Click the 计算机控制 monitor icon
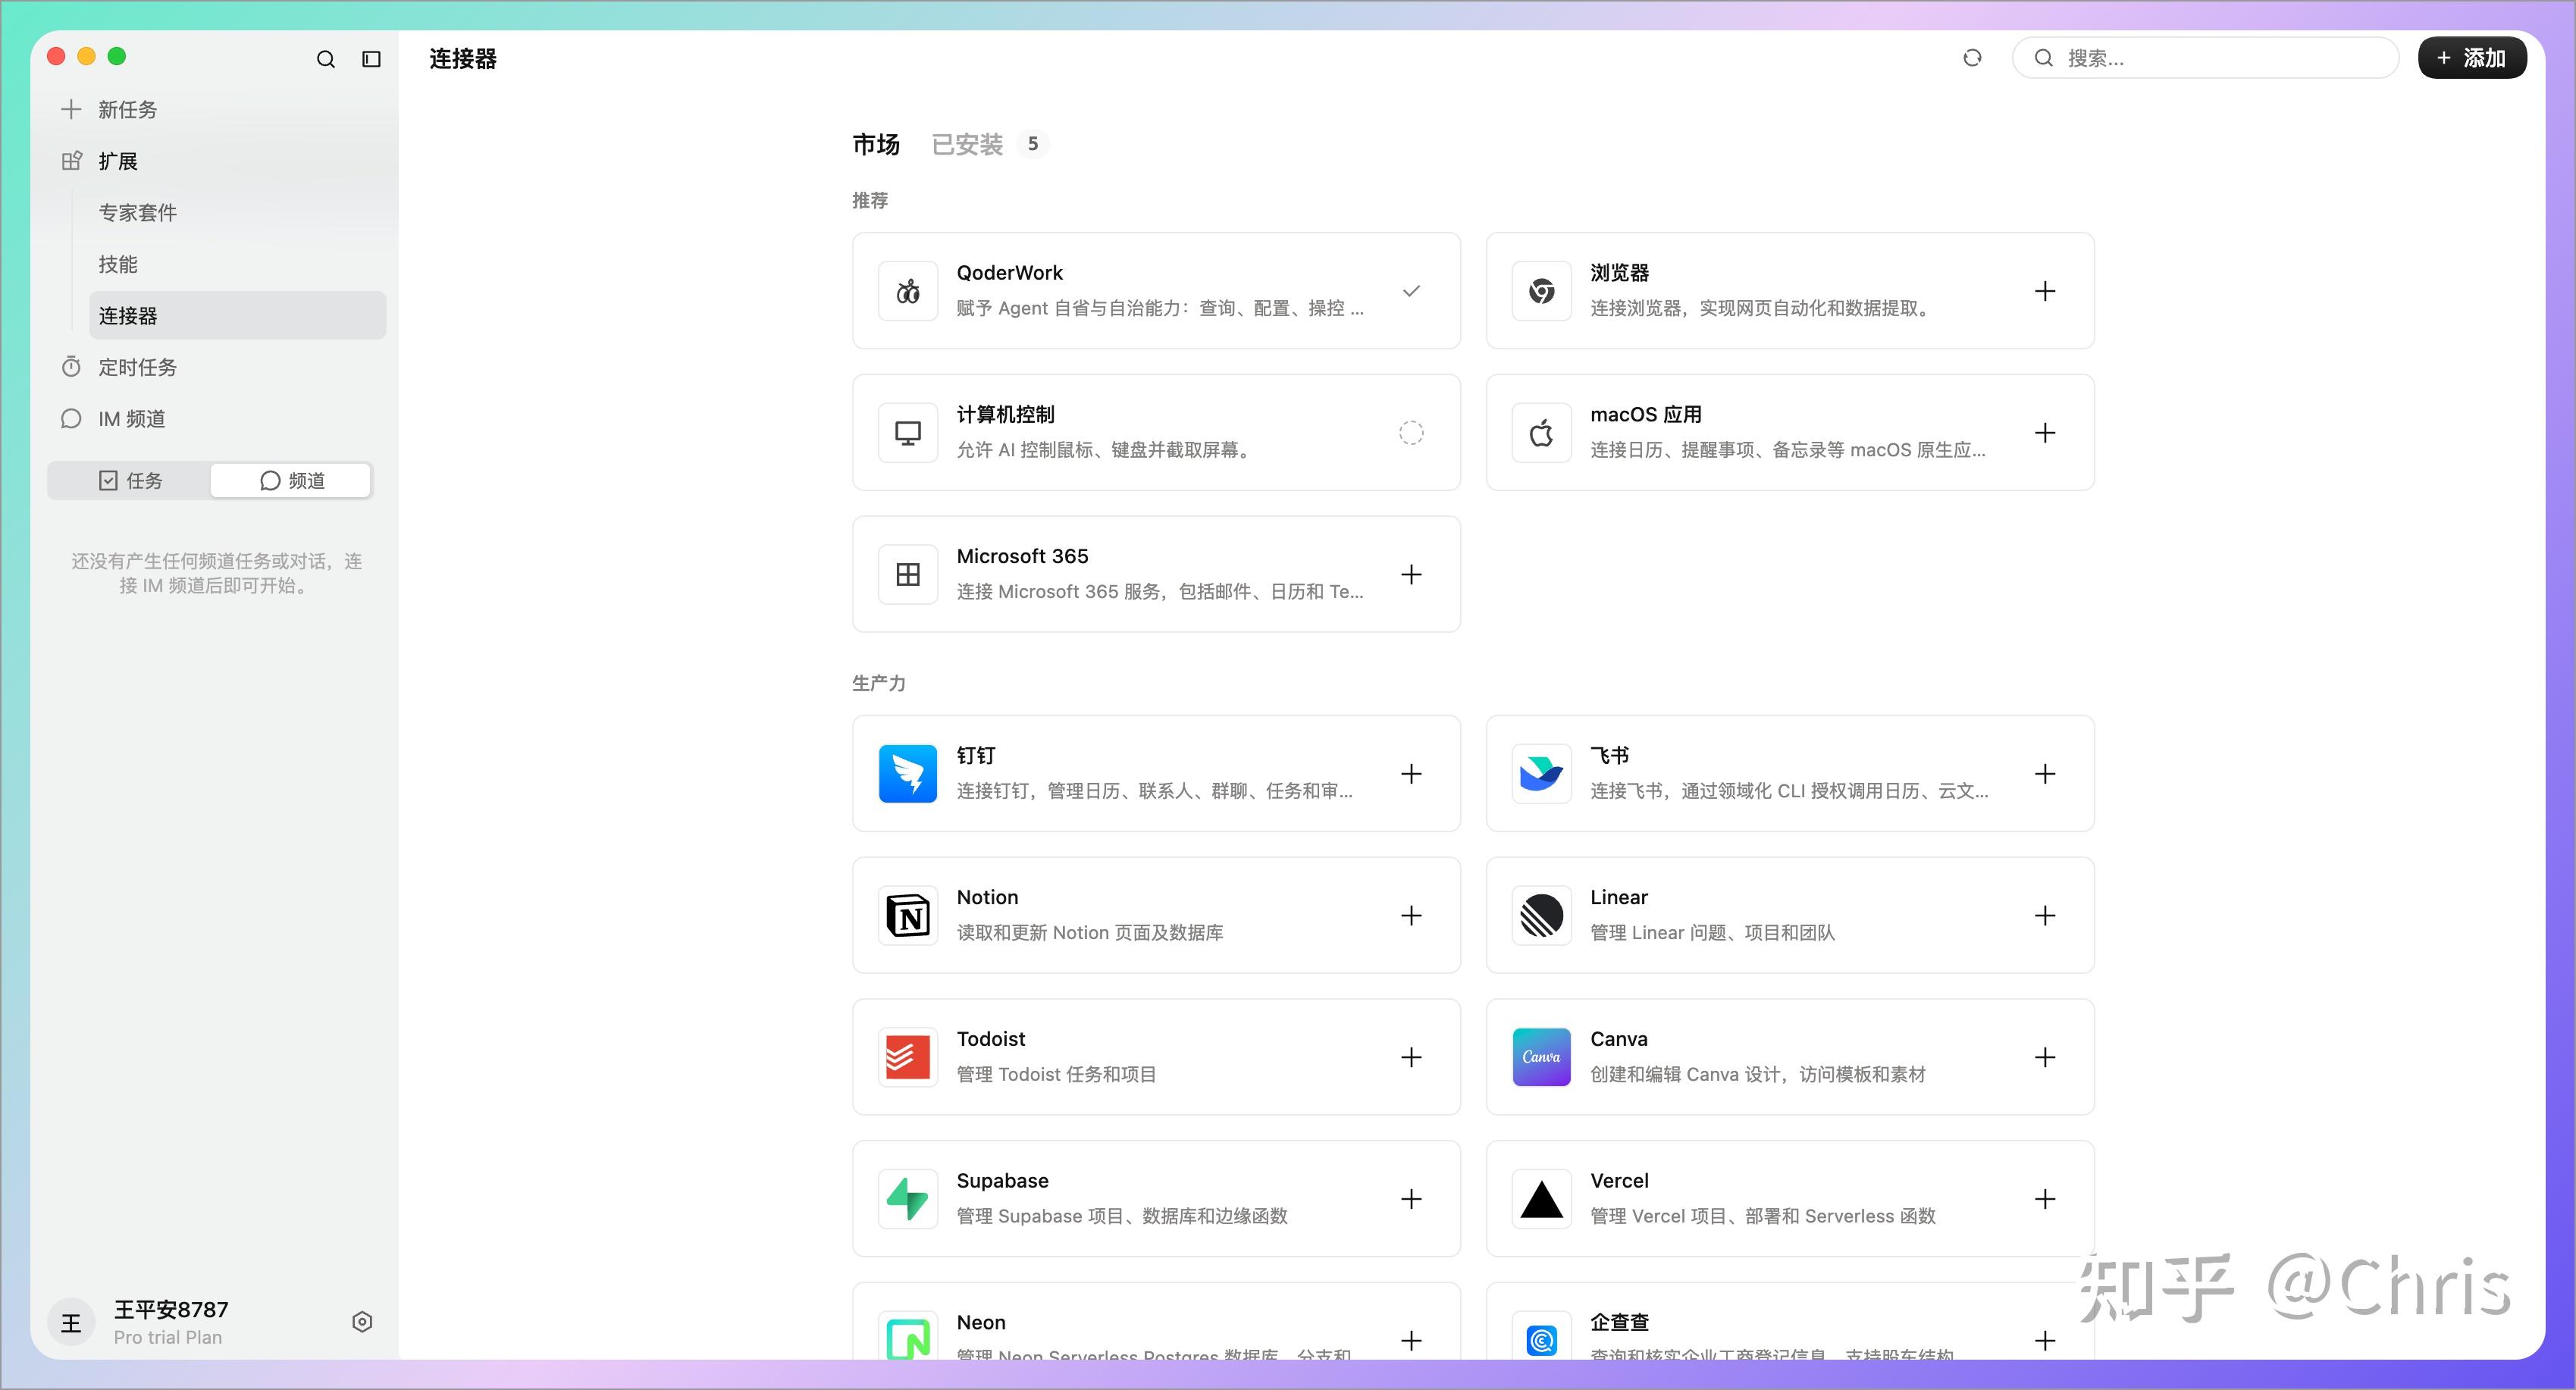Viewport: 2576px width, 1390px height. click(x=908, y=433)
